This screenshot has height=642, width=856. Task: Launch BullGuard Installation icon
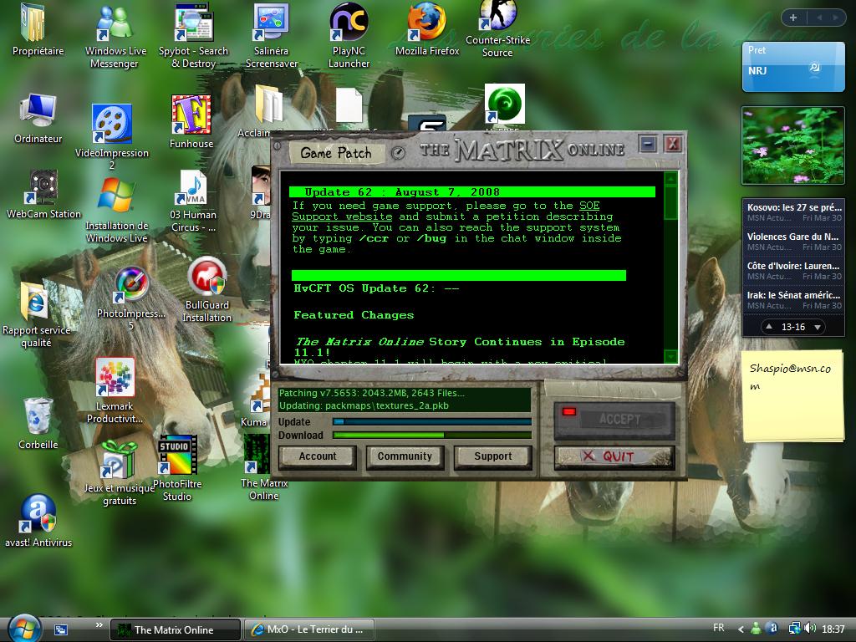point(207,289)
